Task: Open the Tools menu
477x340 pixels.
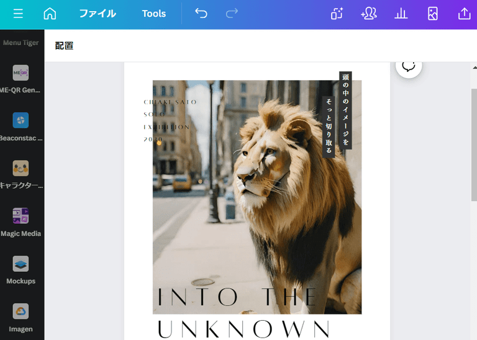Action: pyautogui.click(x=153, y=14)
